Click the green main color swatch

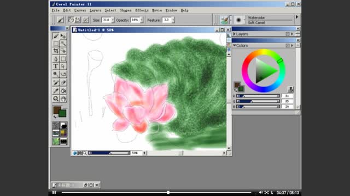click(x=62, y=113)
